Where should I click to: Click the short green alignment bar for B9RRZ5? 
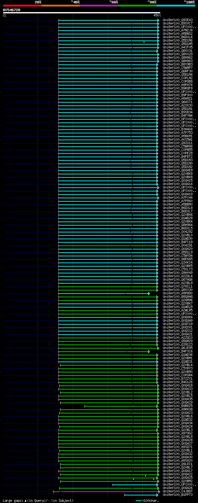pos(121,406)
